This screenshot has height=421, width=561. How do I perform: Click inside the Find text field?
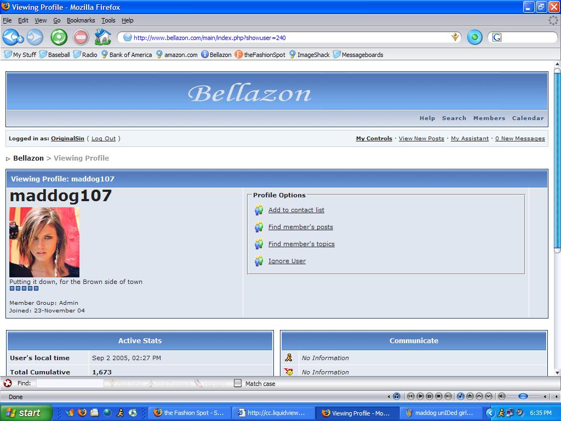[70, 384]
